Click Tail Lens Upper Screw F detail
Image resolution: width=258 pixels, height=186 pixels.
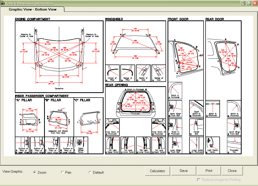pos(112,145)
